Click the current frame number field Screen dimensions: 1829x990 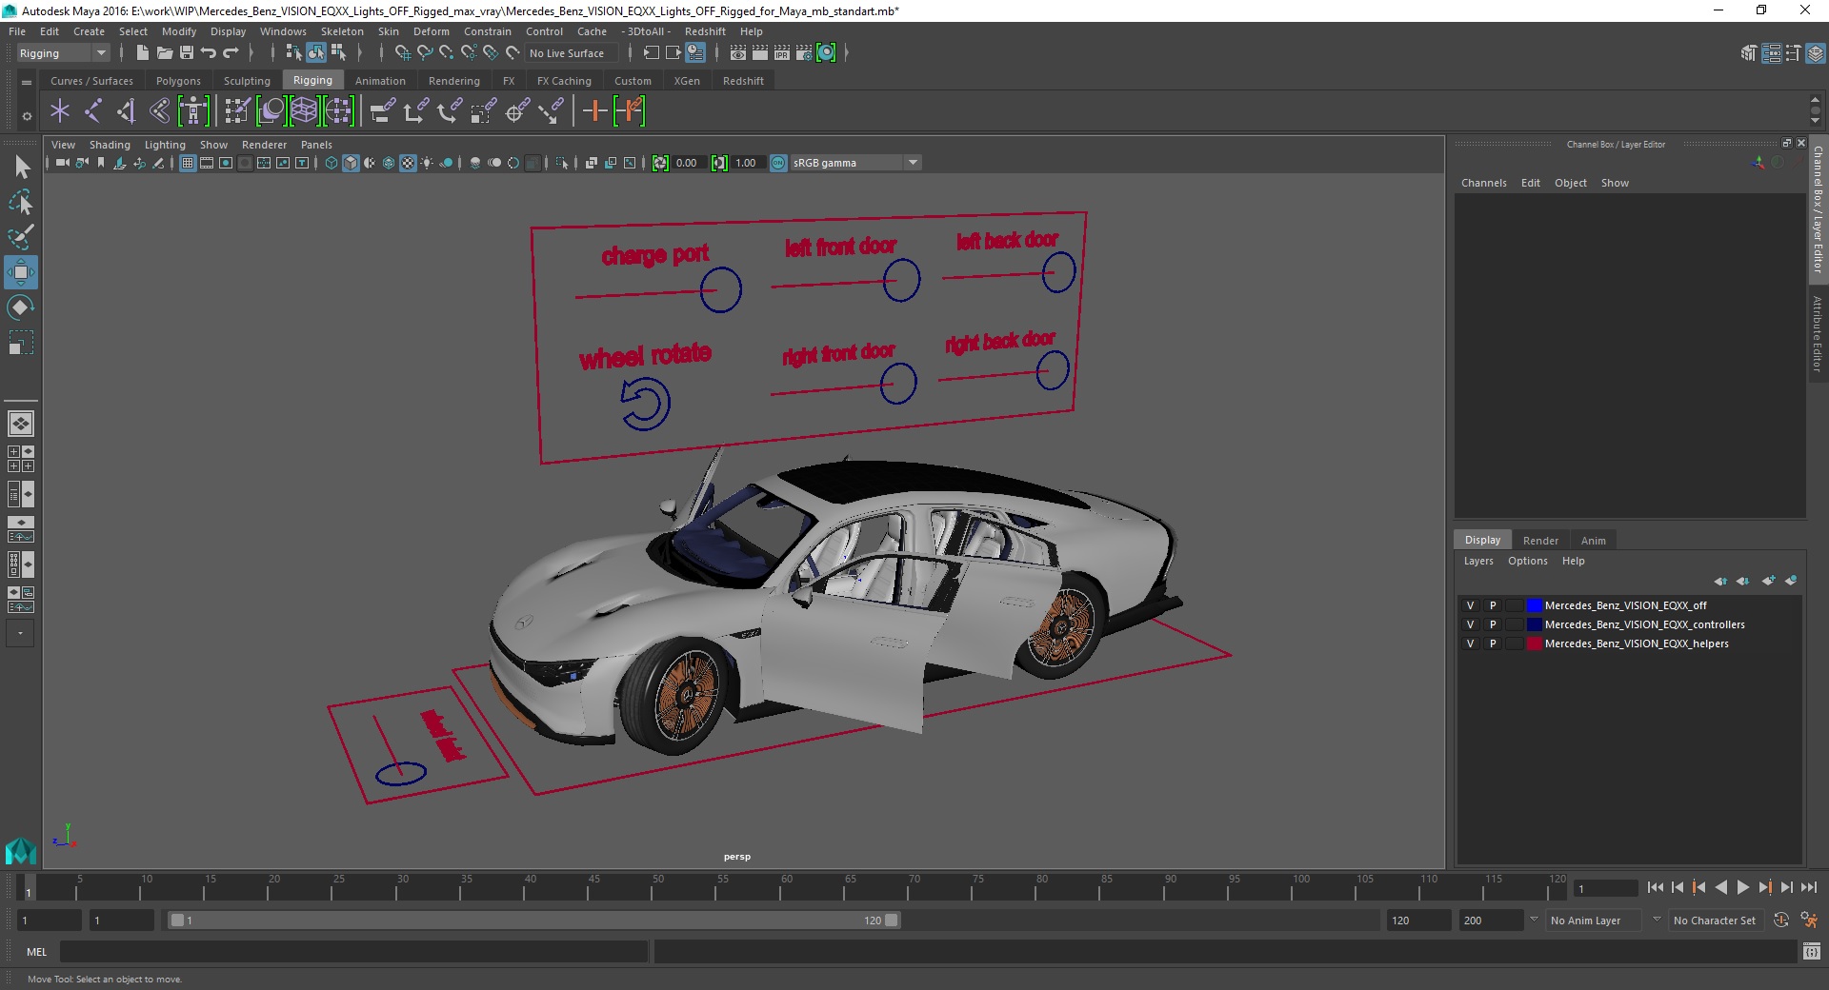pyautogui.click(x=1606, y=888)
